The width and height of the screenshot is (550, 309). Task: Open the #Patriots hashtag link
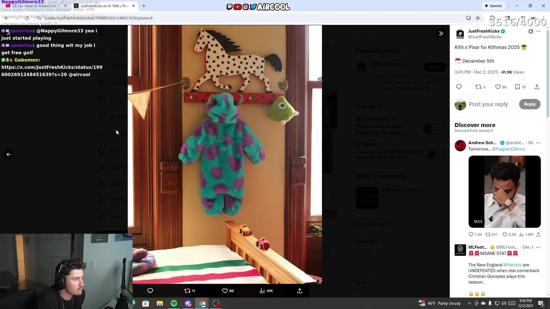click(512, 265)
